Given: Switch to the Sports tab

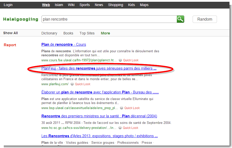Looking at the screenshot, I should (x=85, y=5).
